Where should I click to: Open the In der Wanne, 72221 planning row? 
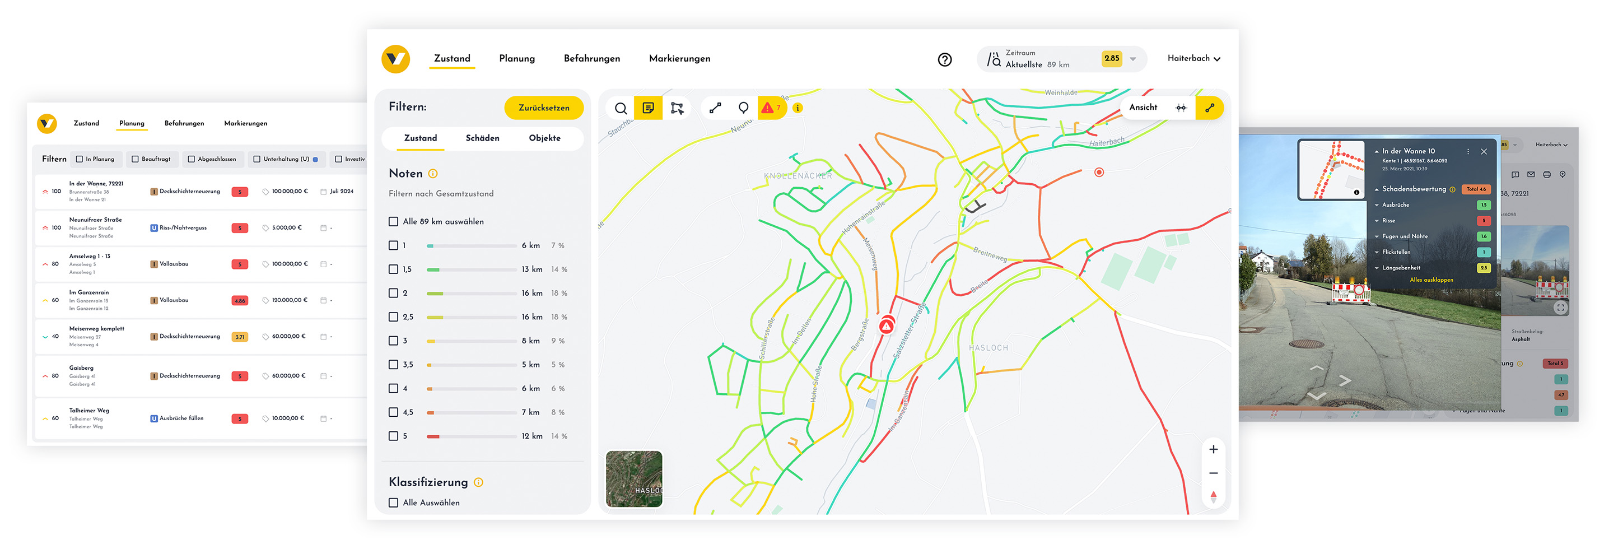(x=201, y=192)
